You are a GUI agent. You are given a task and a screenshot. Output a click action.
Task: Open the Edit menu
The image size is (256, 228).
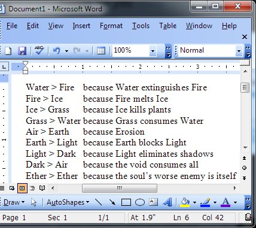point(33,26)
